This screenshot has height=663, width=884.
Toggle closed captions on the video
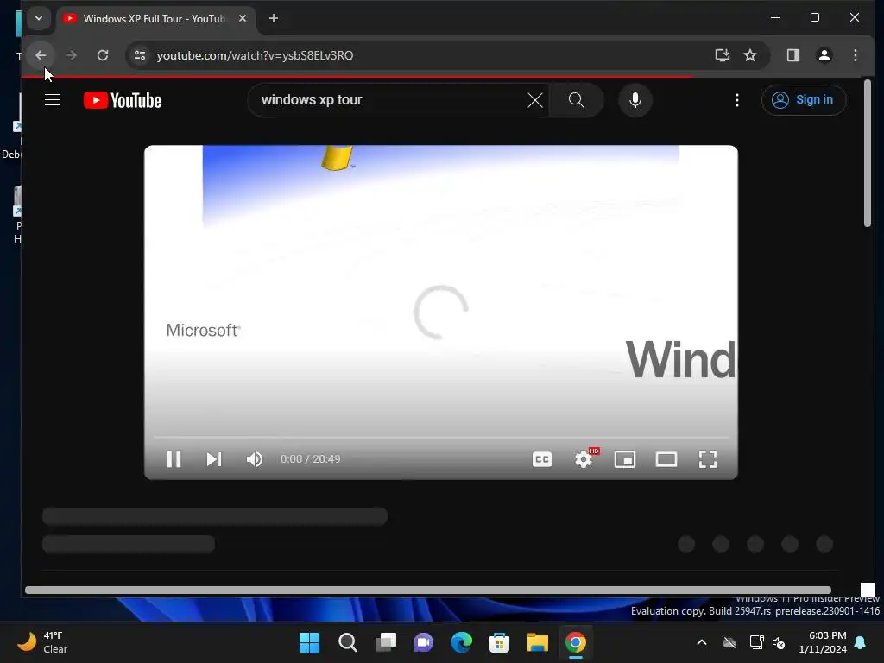542,459
